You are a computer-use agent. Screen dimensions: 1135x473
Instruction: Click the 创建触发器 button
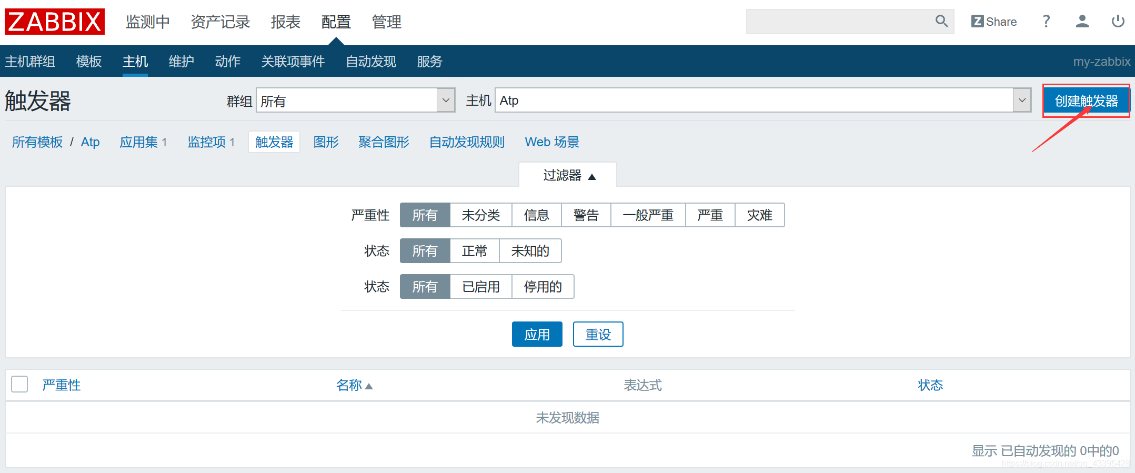pyautogui.click(x=1086, y=100)
